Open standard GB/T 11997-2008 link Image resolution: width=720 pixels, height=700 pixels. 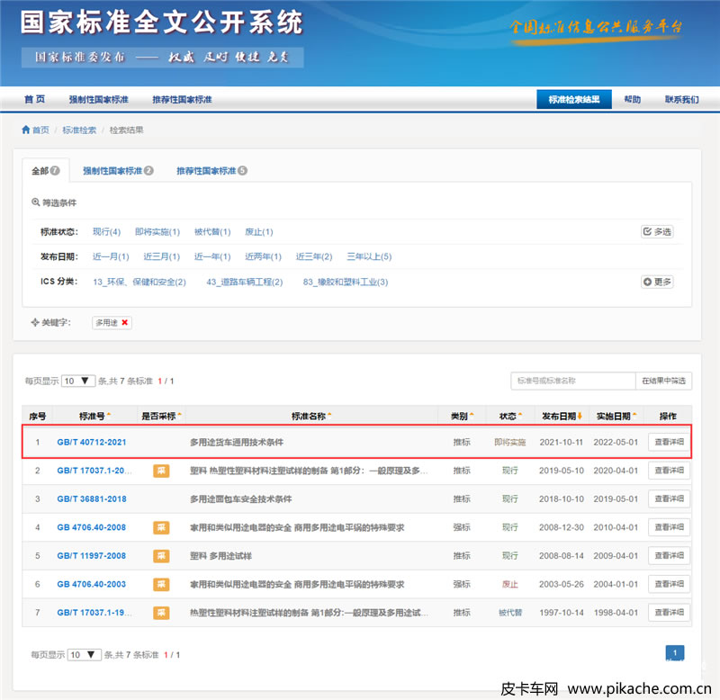[x=92, y=556]
